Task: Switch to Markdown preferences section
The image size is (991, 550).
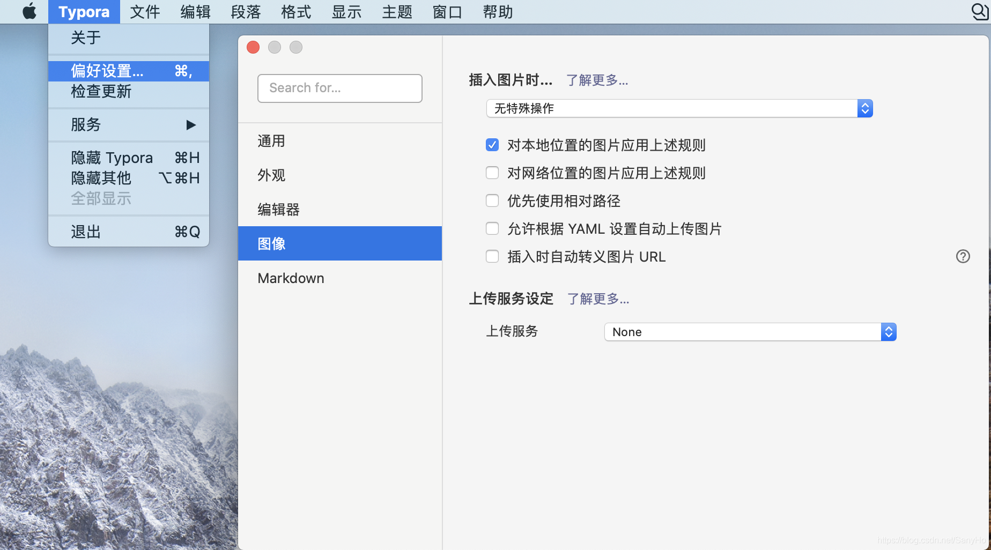Action: 340,278
